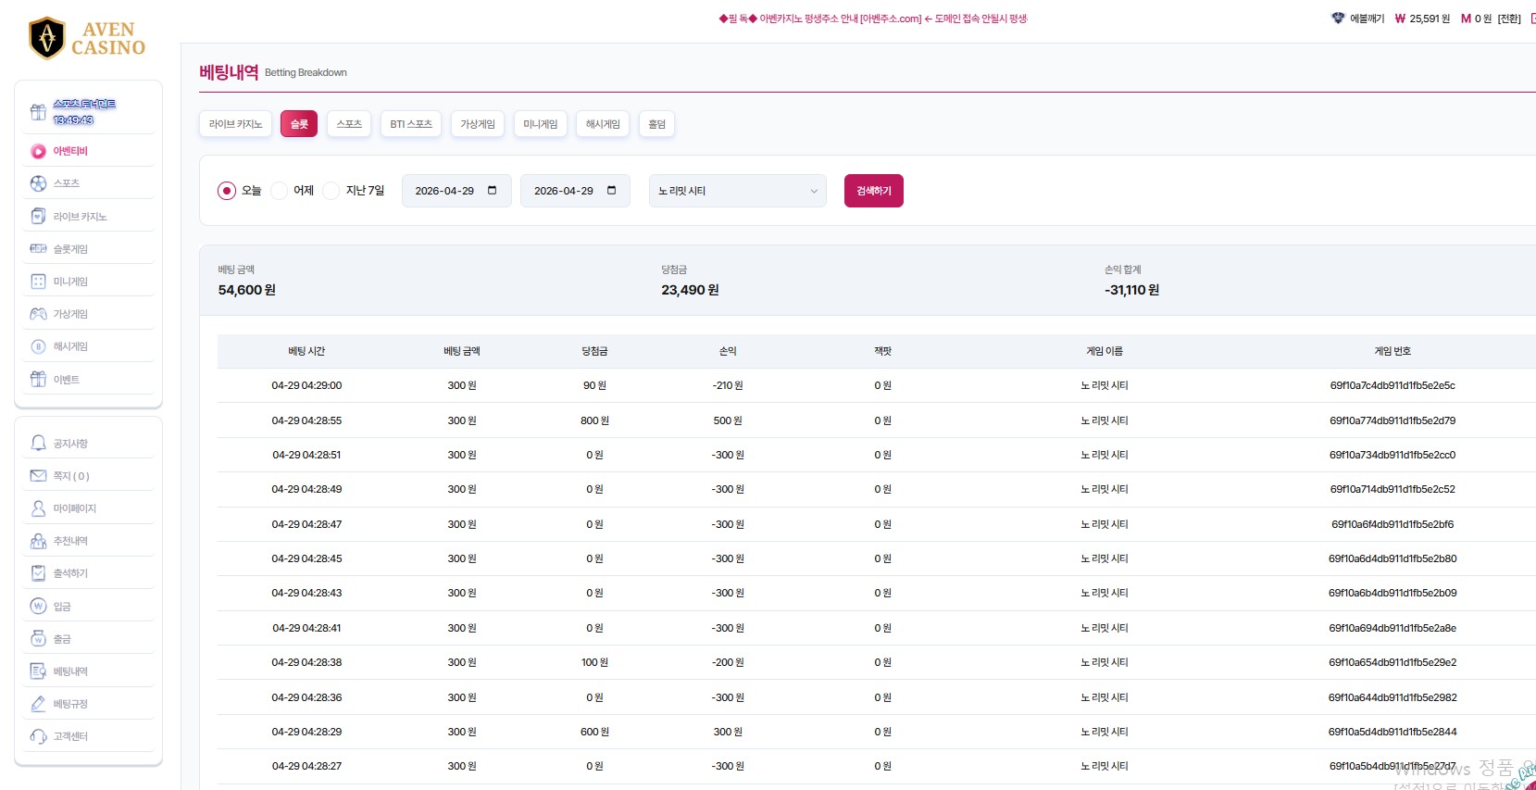Open 쪽지 envelope icon in sidebar

tap(38, 476)
